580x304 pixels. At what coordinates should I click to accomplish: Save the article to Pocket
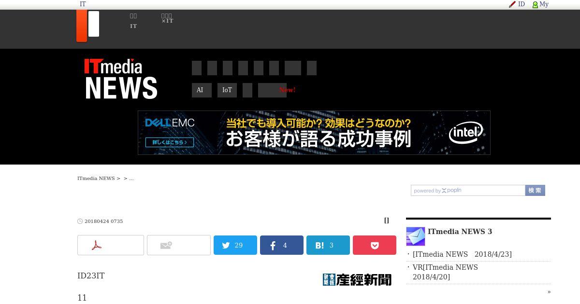(x=375, y=245)
